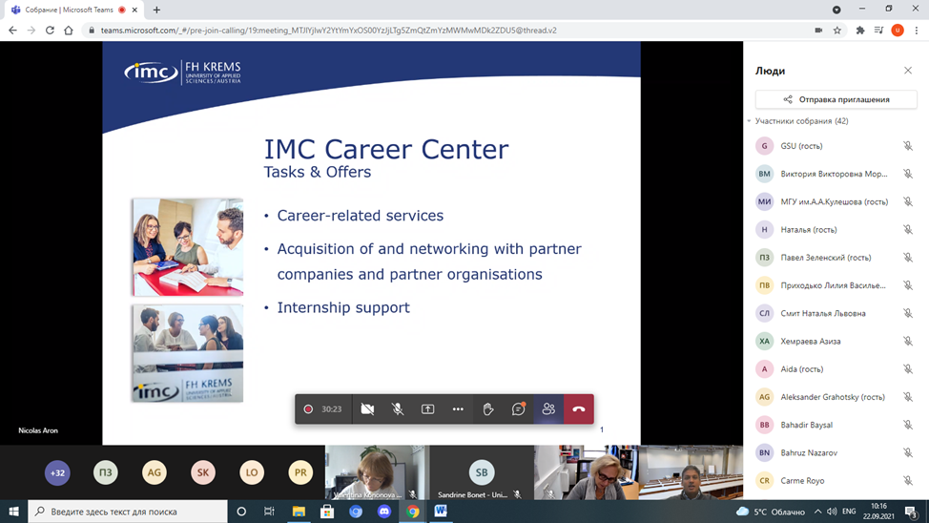Click the LO participant avatar

click(x=252, y=472)
